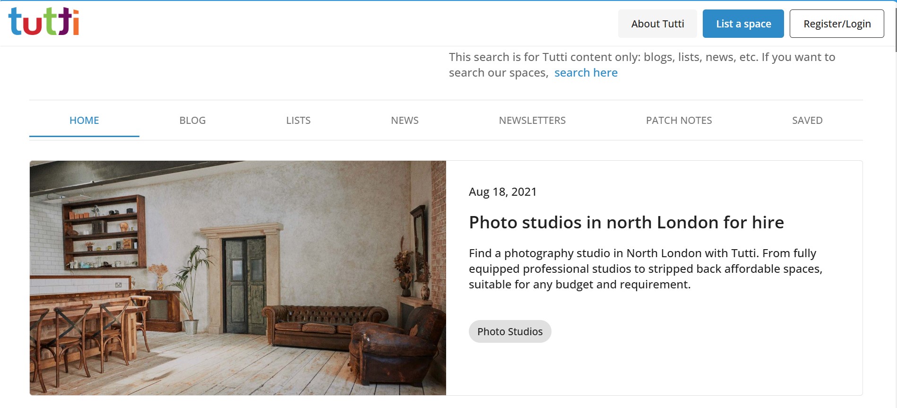The width and height of the screenshot is (897, 408).
Task: Click empty space beside the Photo Studios tag
Action: point(685,332)
